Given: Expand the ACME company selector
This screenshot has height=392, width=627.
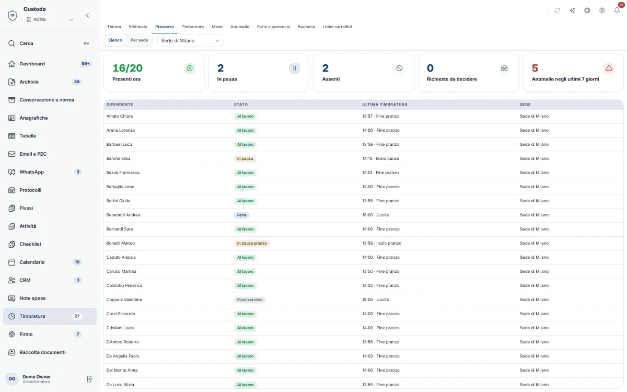Looking at the screenshot, I should [x=50, y=19].
